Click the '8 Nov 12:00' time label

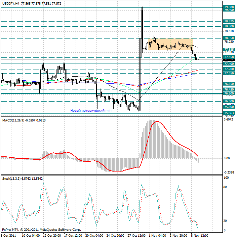[200, 236]
